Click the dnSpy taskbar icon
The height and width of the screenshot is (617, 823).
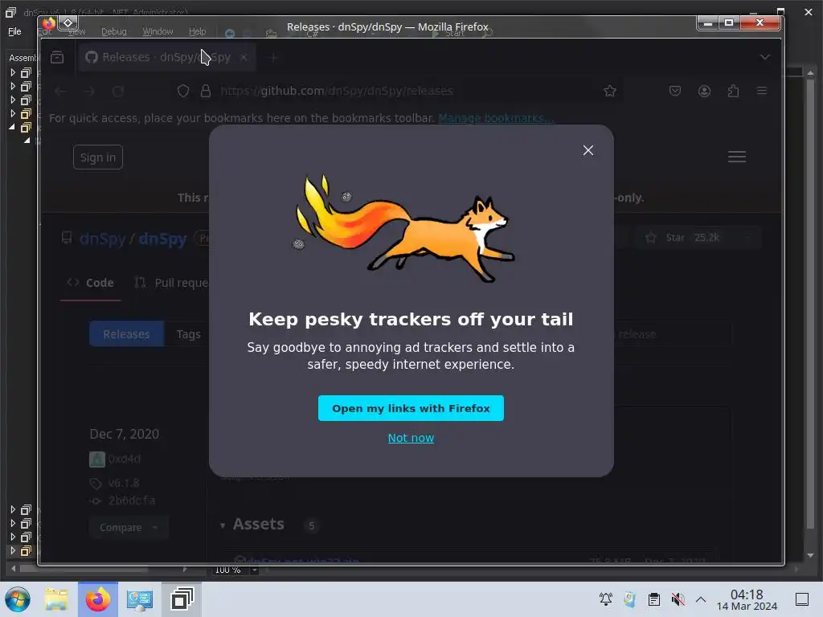182,599
